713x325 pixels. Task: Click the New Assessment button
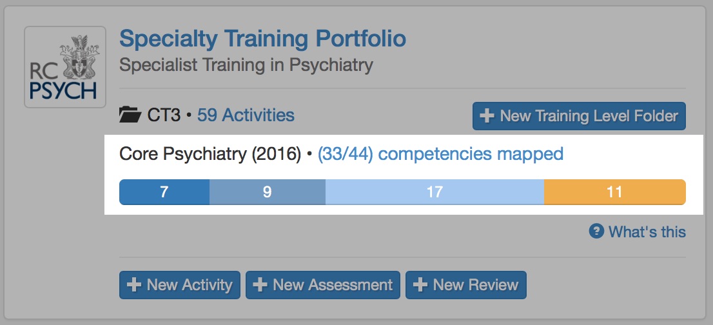323,285
